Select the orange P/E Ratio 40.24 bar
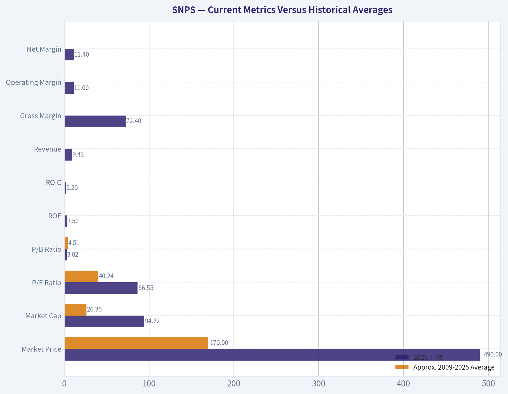 pos(82,276)
